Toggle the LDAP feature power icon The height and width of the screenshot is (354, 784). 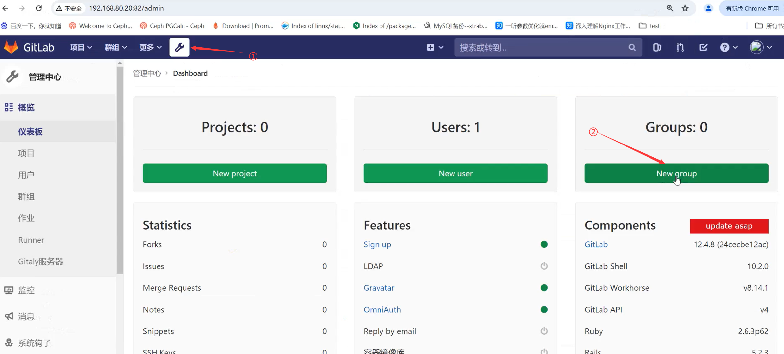click(x=544, y=266)
